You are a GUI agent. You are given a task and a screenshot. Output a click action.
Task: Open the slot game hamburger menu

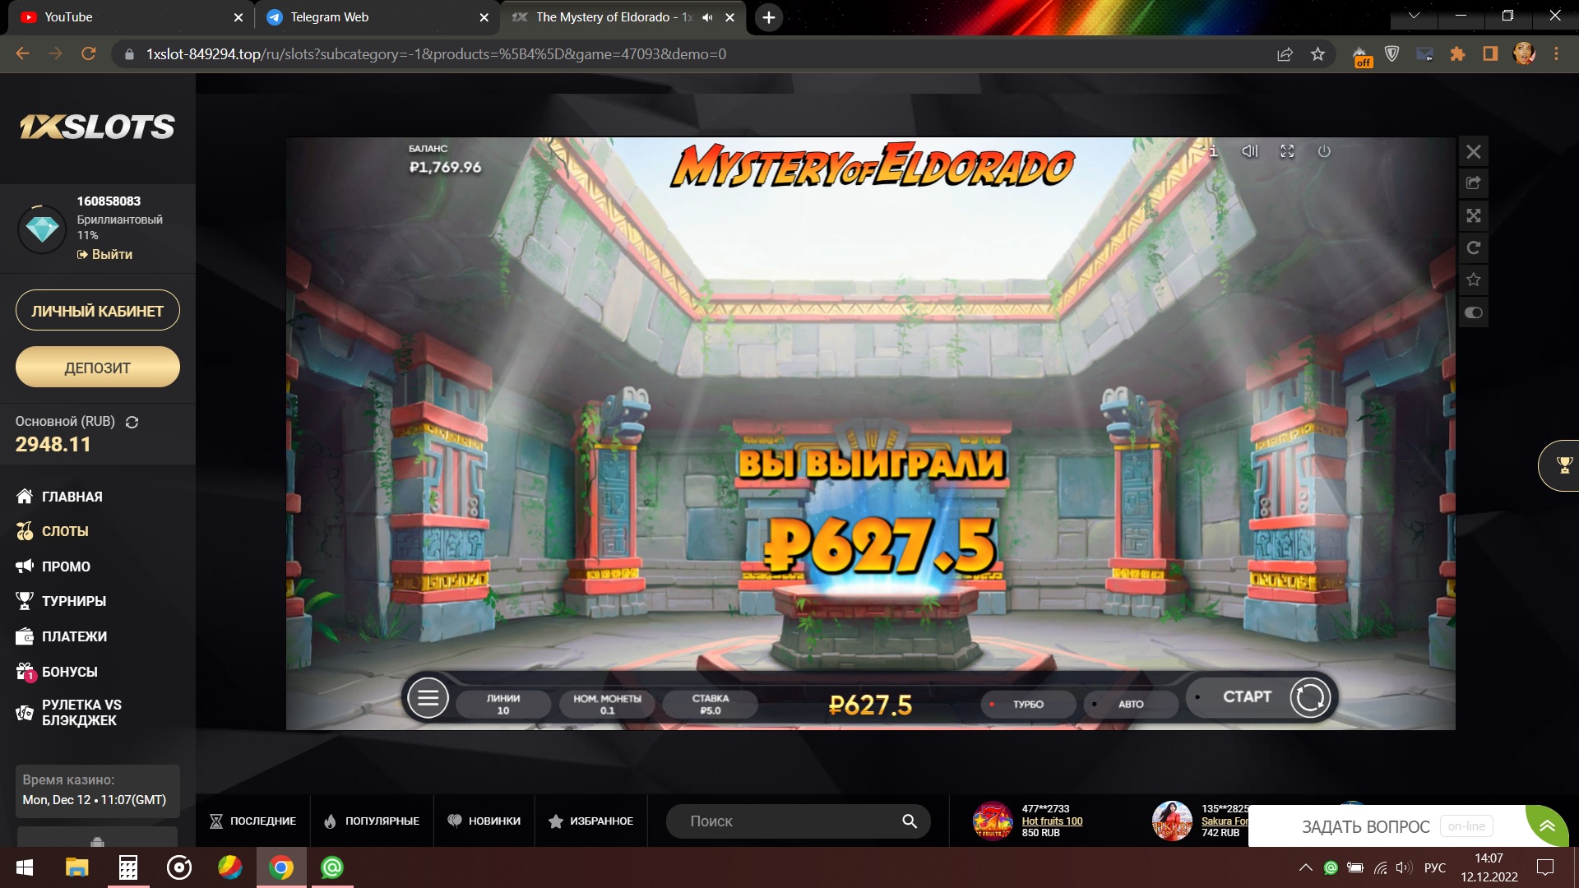428,698
